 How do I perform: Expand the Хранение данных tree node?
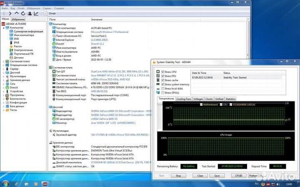[x=3, y=80]
